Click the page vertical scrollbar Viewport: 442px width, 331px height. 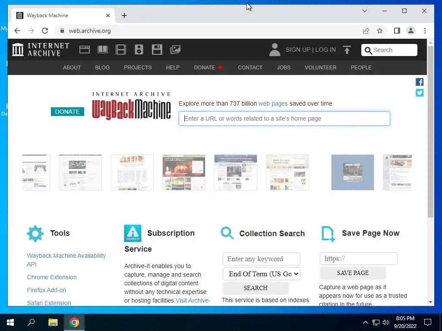430,132
